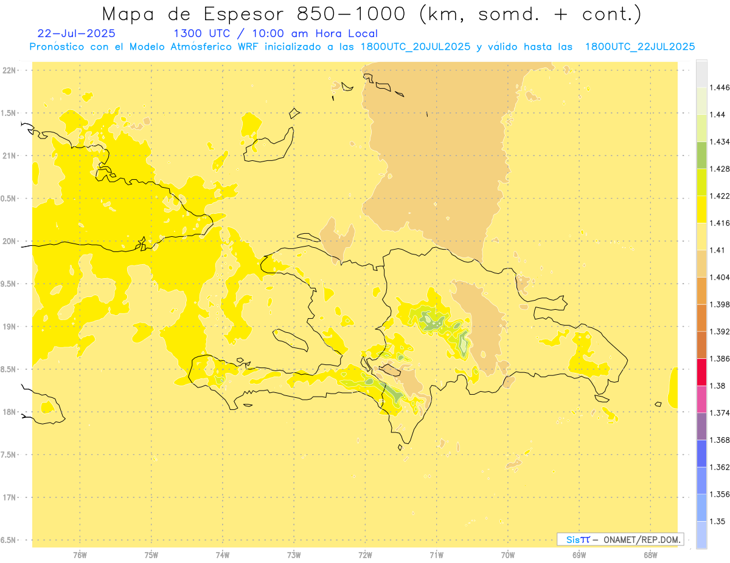Viewport: 730px width, 563px height.
Task: Click the 20N latitude axis label
Action: [x=10, y=241]
